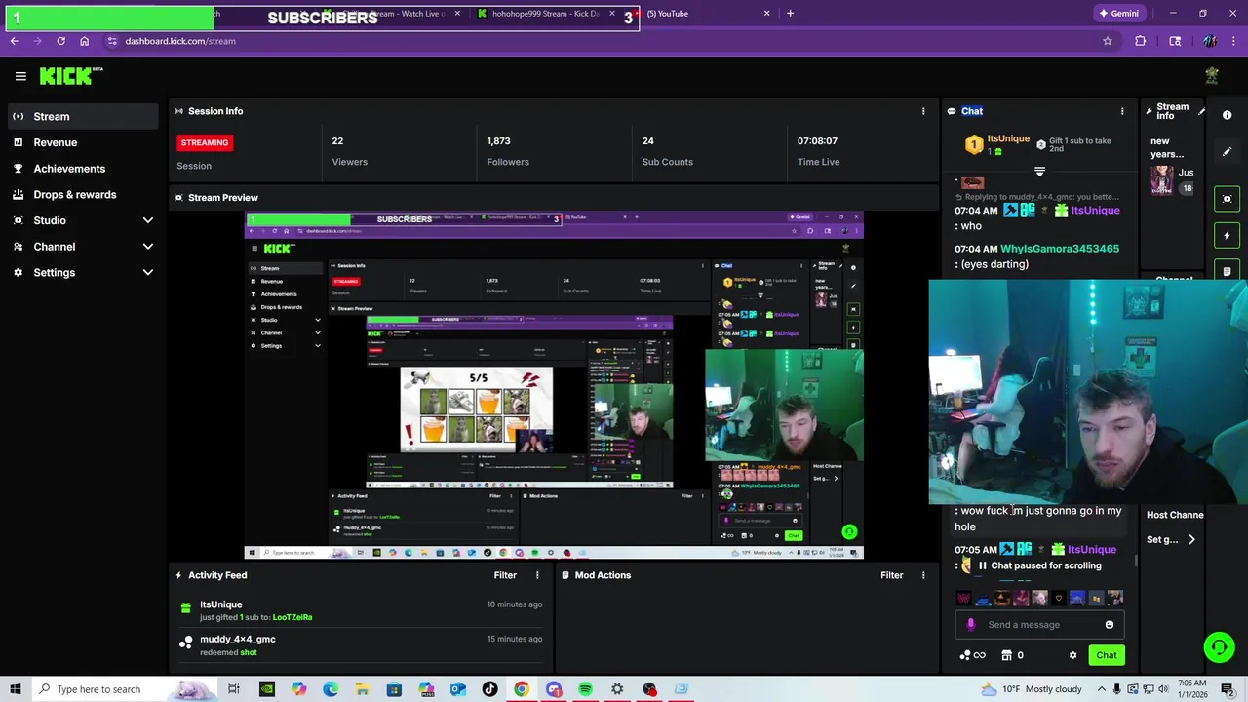Screen dimensions: 1248x702
Task: Open the Stream page in sidebar
Action: tap(81, 116)
